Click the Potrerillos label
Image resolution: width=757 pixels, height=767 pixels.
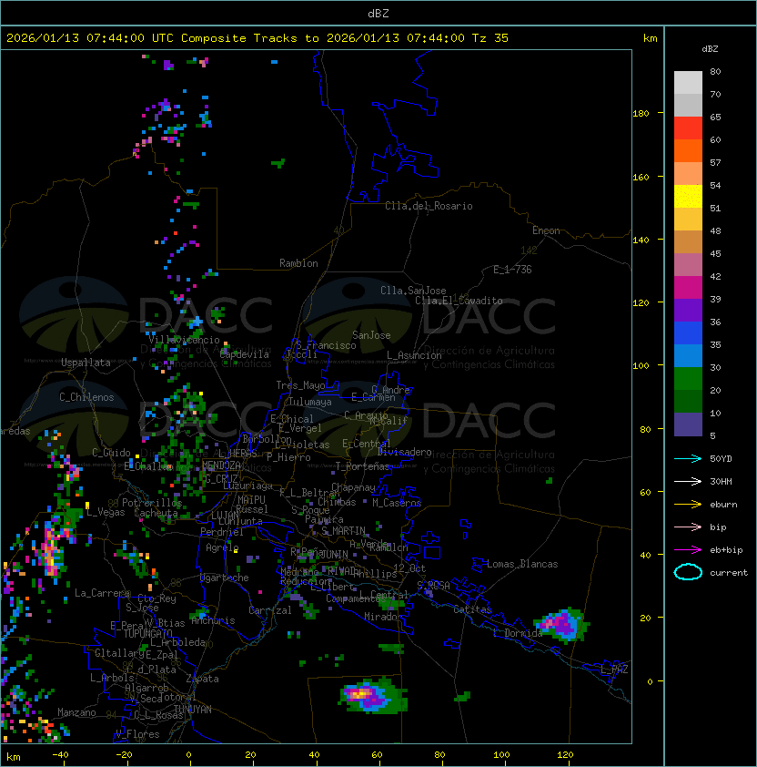click(x=152, y=502)
